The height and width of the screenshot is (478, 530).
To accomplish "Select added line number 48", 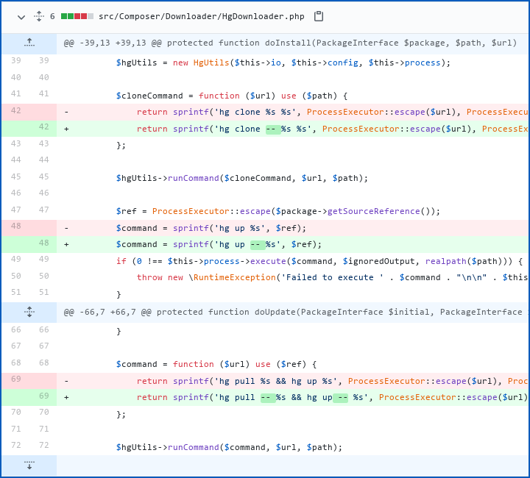I will click(x=43, y=243).
